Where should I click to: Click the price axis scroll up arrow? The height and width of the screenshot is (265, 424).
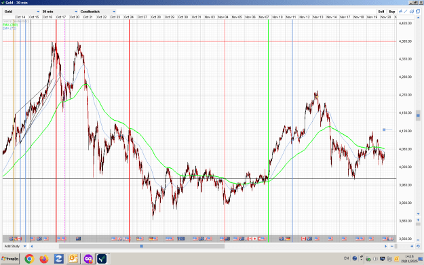coord(418,18)
